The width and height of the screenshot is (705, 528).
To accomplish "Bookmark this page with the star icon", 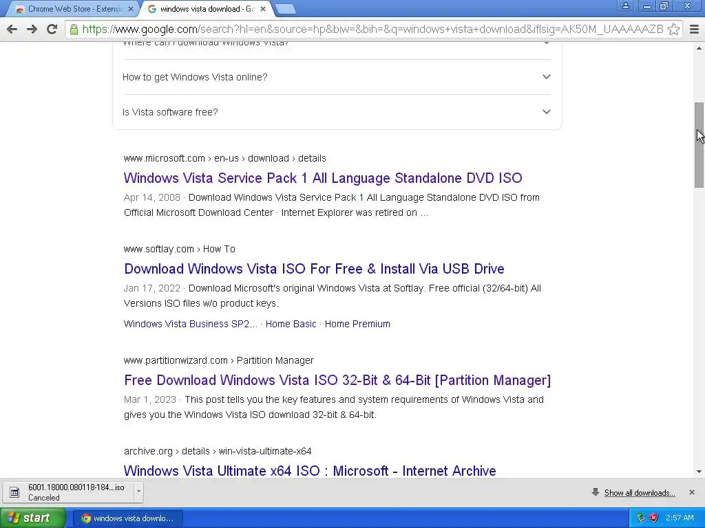I will (673, 29).
